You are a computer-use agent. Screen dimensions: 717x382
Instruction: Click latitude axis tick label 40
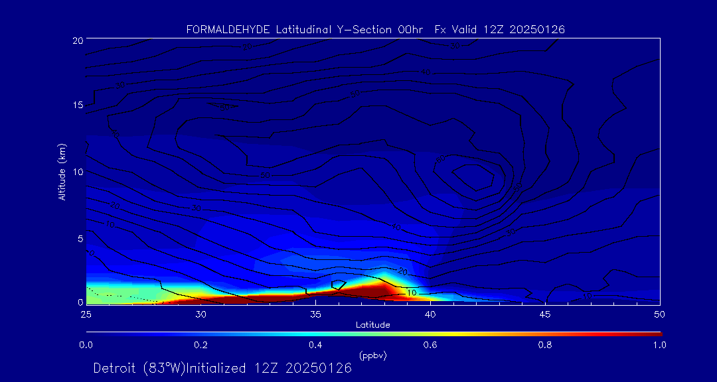pos(430,314)
